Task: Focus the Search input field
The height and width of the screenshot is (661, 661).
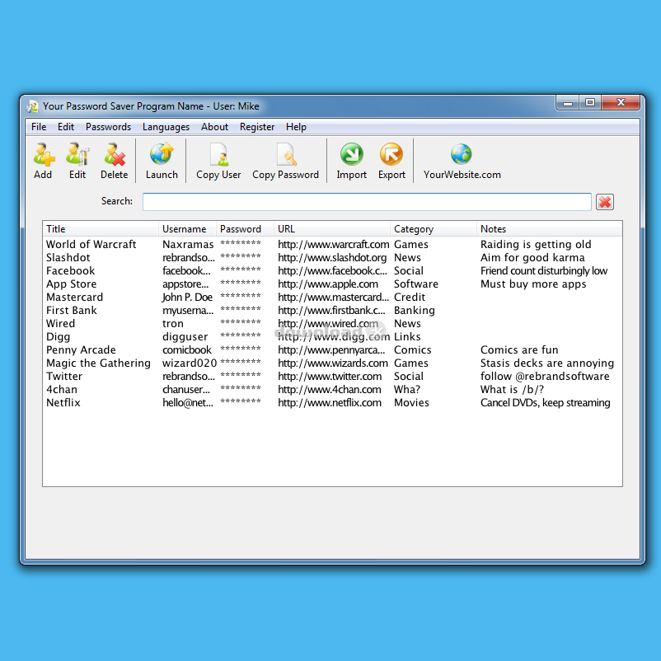Action: click(x=367, y=202)
